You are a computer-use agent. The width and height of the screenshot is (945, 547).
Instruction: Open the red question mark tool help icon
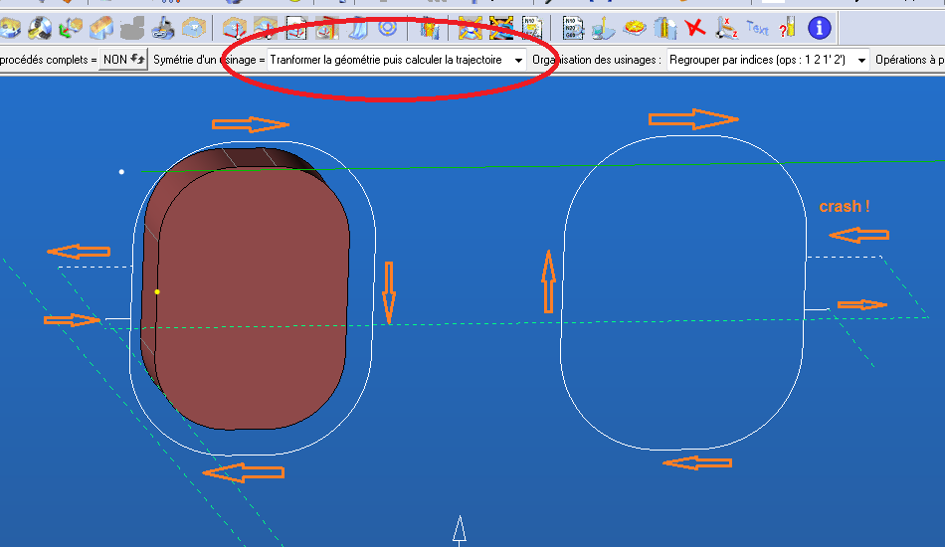coord(787,28)
